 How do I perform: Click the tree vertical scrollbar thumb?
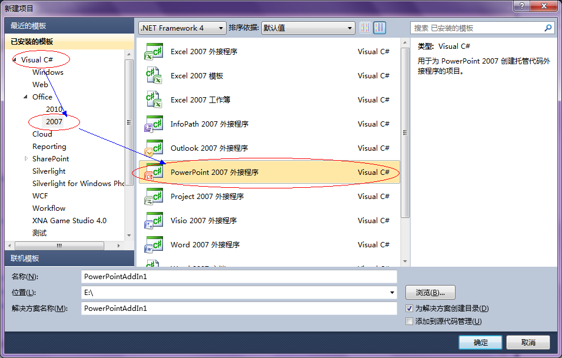pos(129,122)
